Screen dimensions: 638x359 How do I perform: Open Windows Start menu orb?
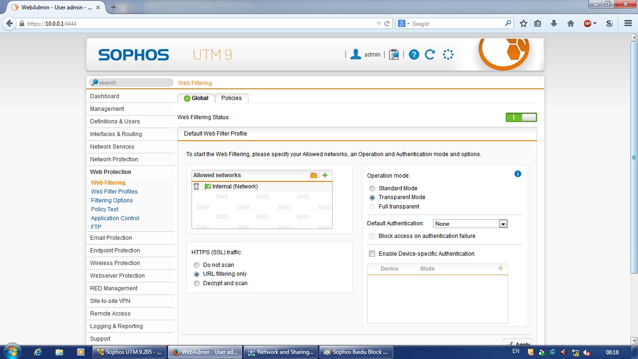[x=12, y=352]
